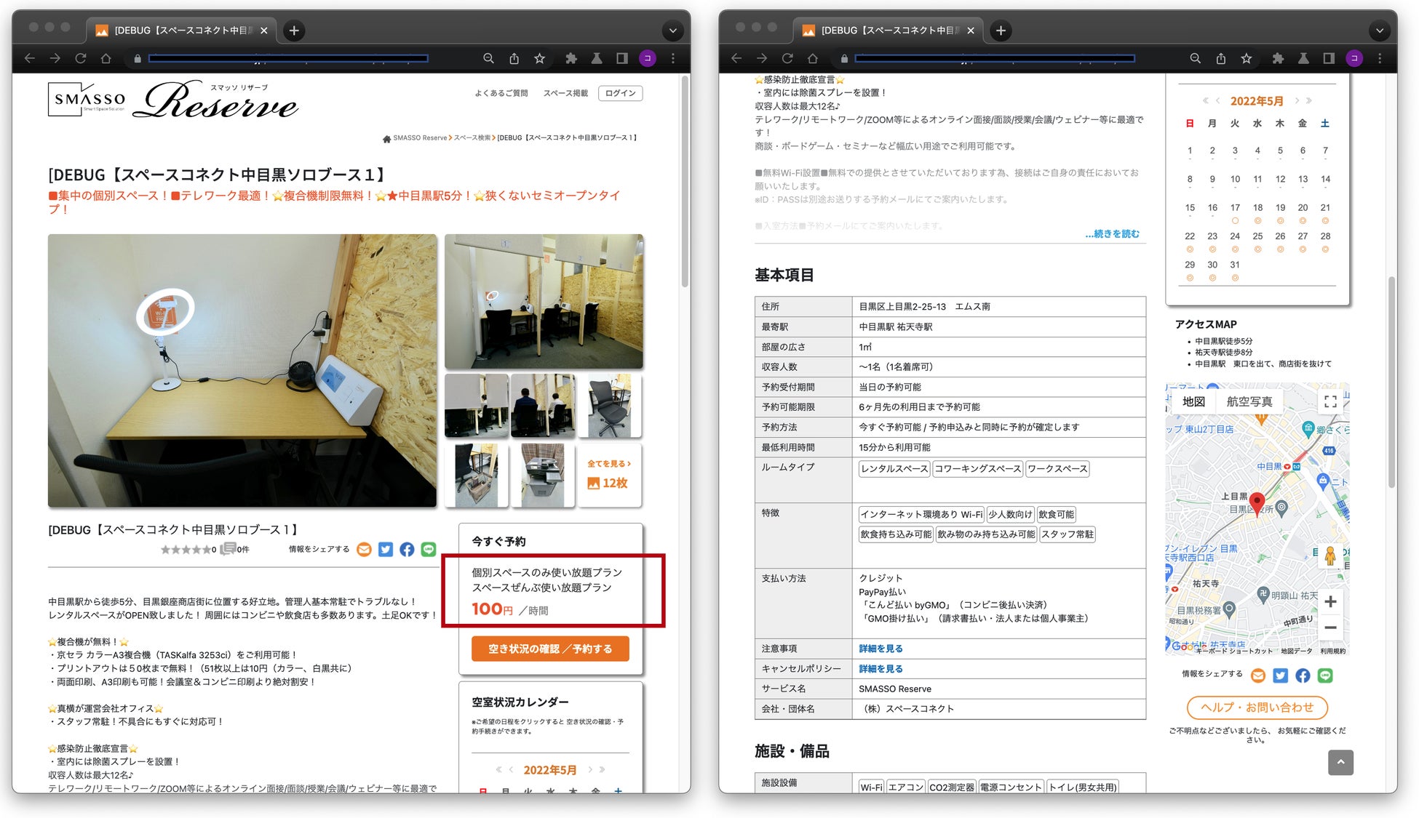Click 全てを見る 12枚 photo gallery tile
This screenshot has height=818, width=1419.
[610, 474]
